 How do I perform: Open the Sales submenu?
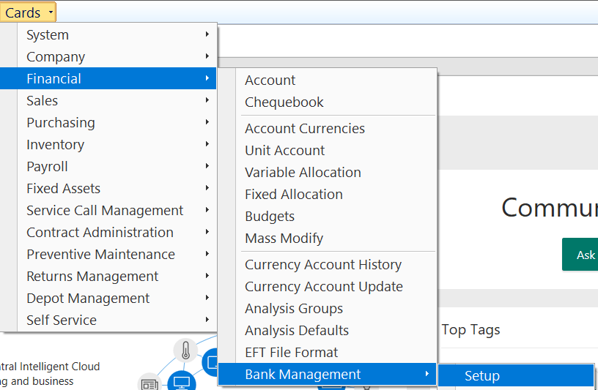pos(43,101)
